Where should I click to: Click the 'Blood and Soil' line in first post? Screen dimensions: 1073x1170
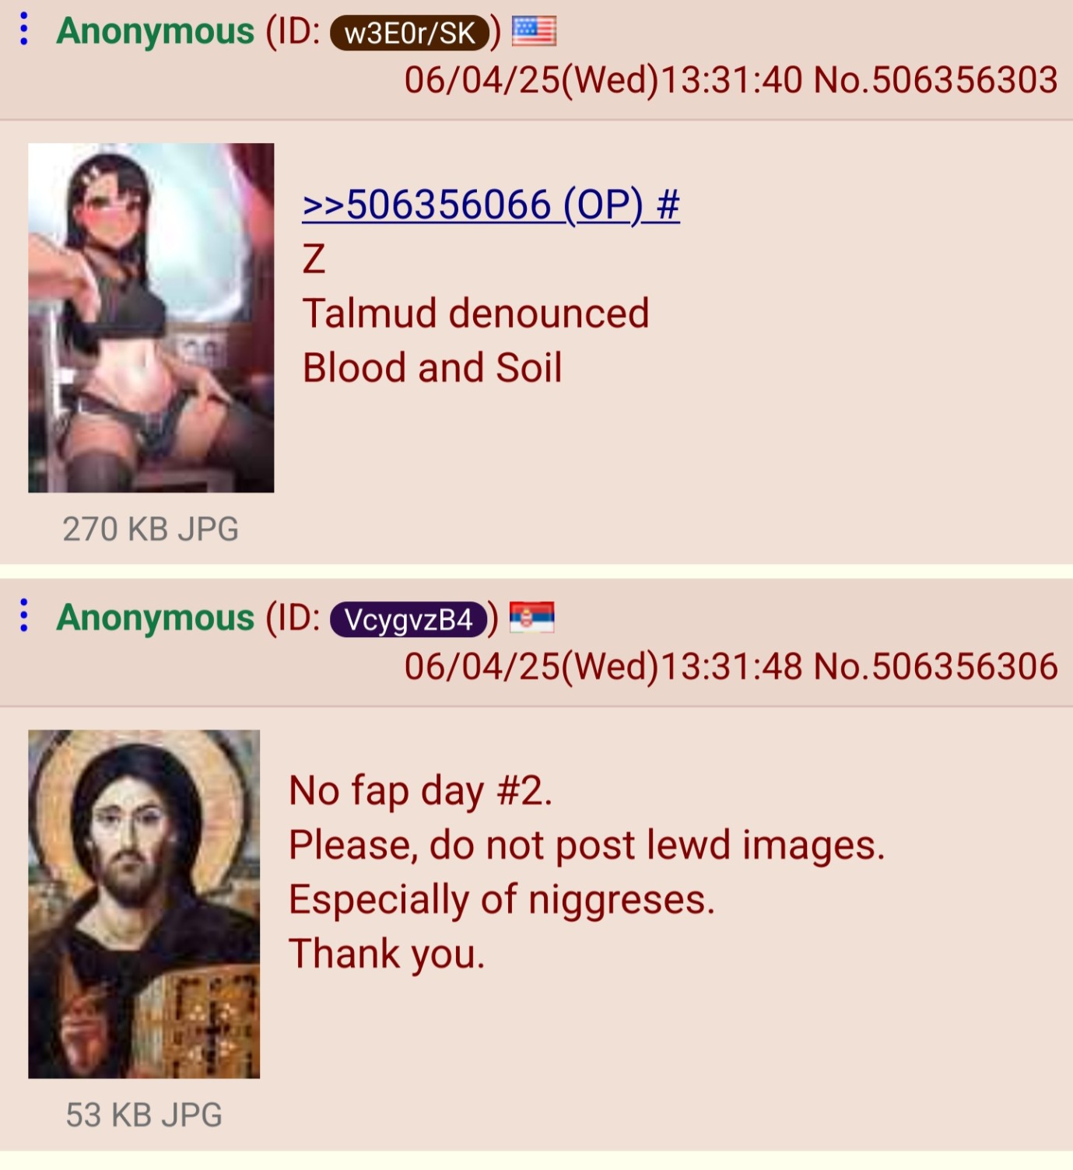[433, 368]
